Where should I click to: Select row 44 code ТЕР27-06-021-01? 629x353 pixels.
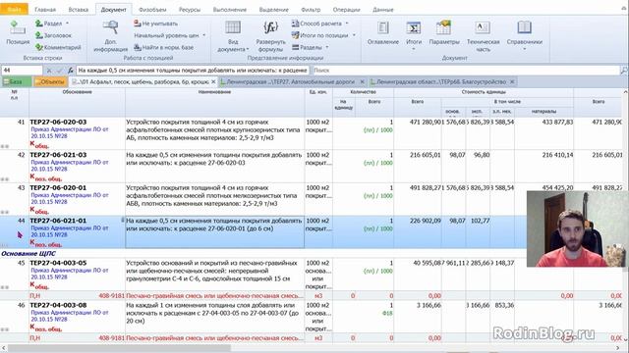point(58,221)
